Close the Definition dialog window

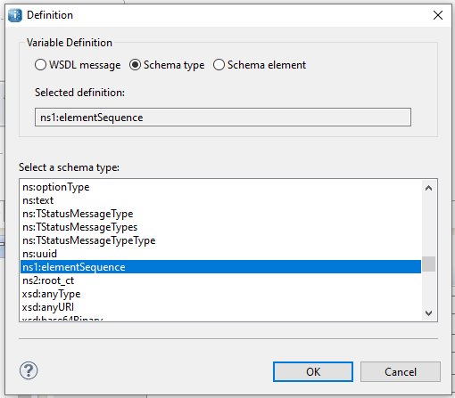438,15
